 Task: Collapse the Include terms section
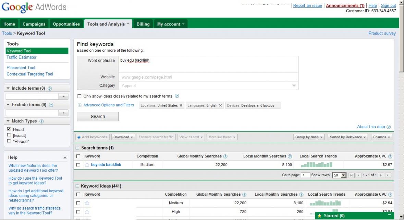coord(8,88)
